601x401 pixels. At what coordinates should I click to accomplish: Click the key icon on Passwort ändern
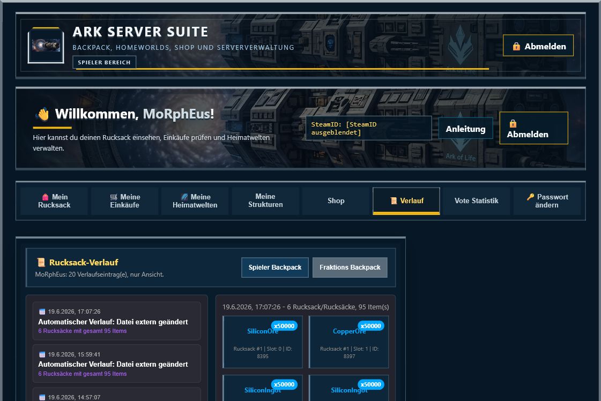click(530, 197)
